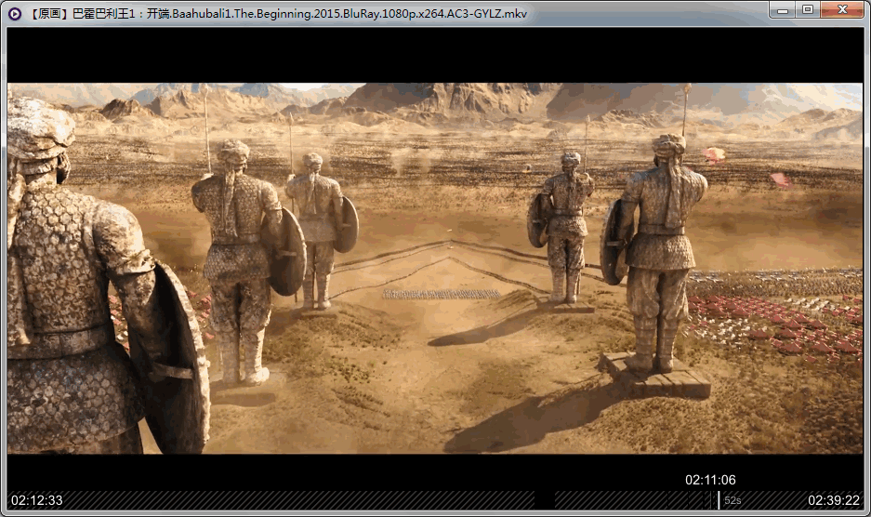Viewport: 871px width, 517px height.
Task: Click the black letterbox area below the video
Action: tap(372, 471)
